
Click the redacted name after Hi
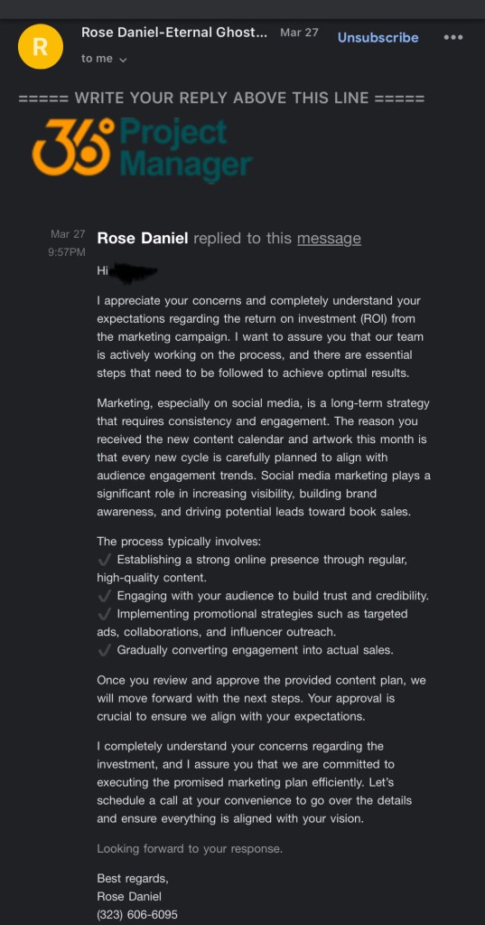coord(135,272)
